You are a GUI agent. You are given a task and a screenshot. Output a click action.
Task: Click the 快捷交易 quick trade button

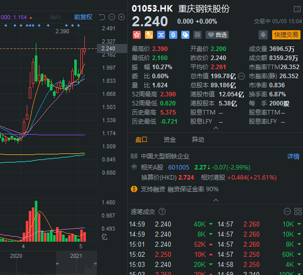click(x=286, y=35)
